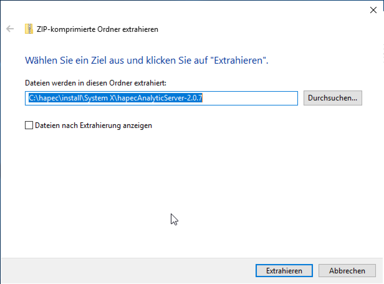The width and height of the screenshot is (384, 284).
Task: Click the gray footer area left of 'Extrahieren'
Action: [x=125, y=271]
